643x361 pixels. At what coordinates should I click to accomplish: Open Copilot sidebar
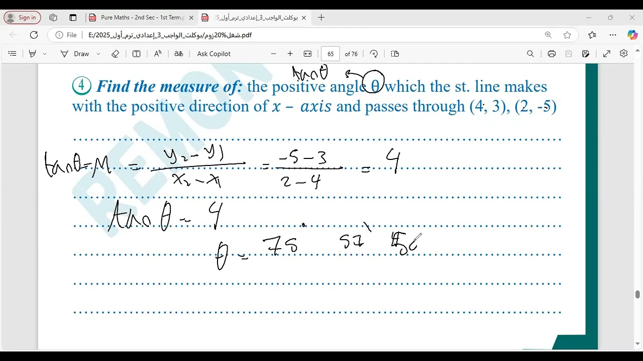point(632,35)
